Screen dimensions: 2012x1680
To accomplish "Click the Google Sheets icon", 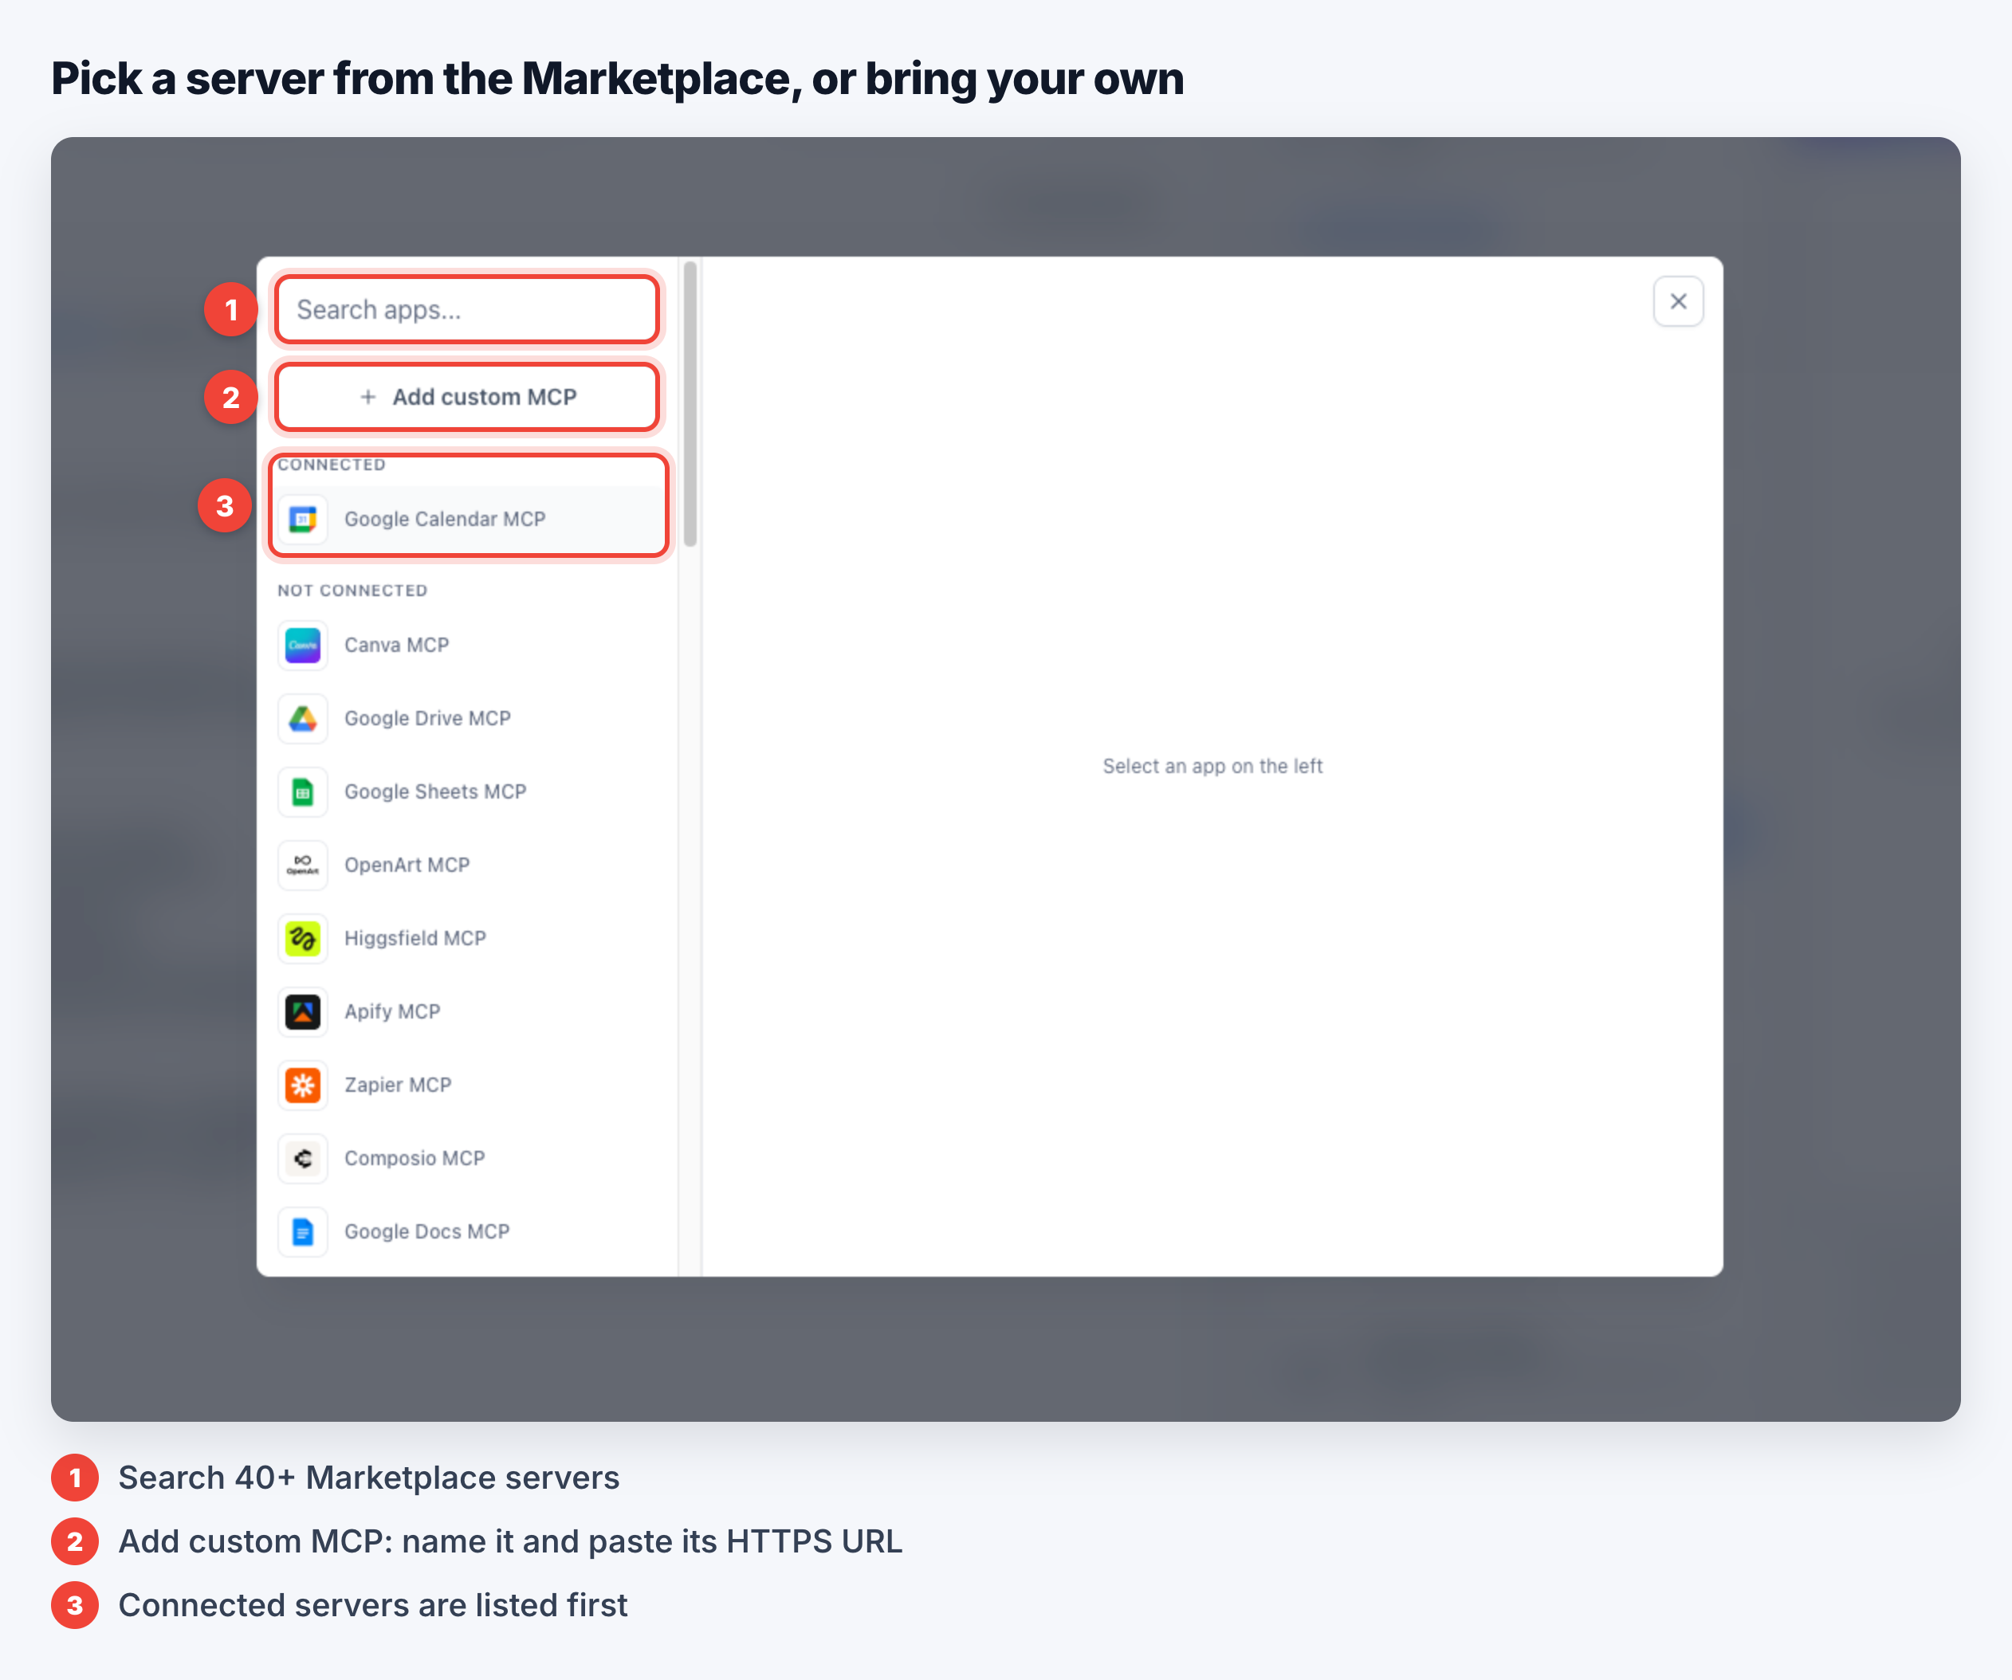I will click(x=303, y=792).
